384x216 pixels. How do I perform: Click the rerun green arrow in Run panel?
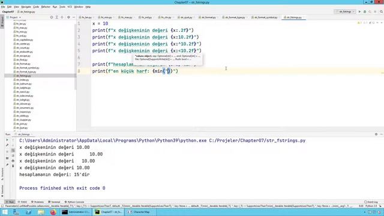point(7,140)
